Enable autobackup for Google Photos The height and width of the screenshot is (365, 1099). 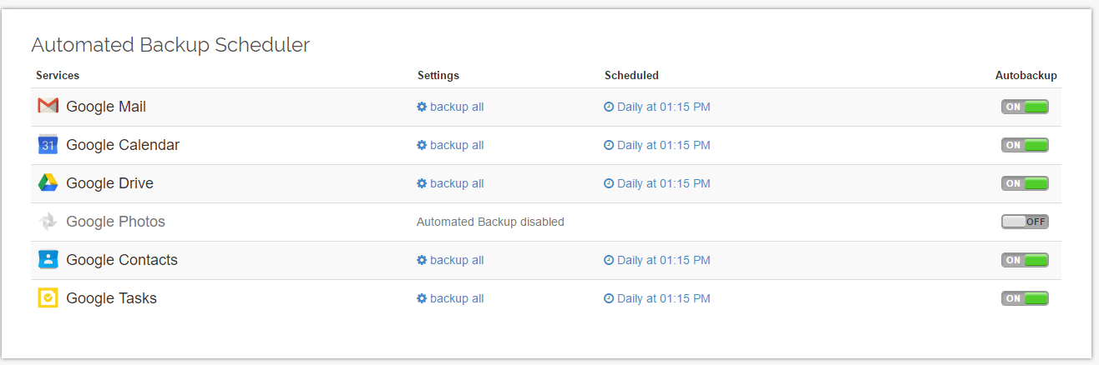(x=1025, y=222)
